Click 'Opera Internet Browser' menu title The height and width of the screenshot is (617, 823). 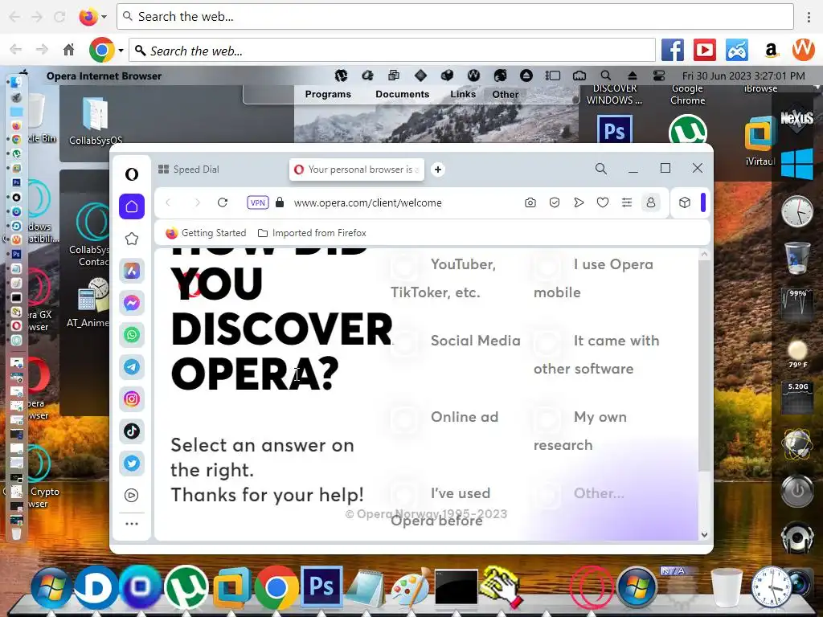[104, 76]
